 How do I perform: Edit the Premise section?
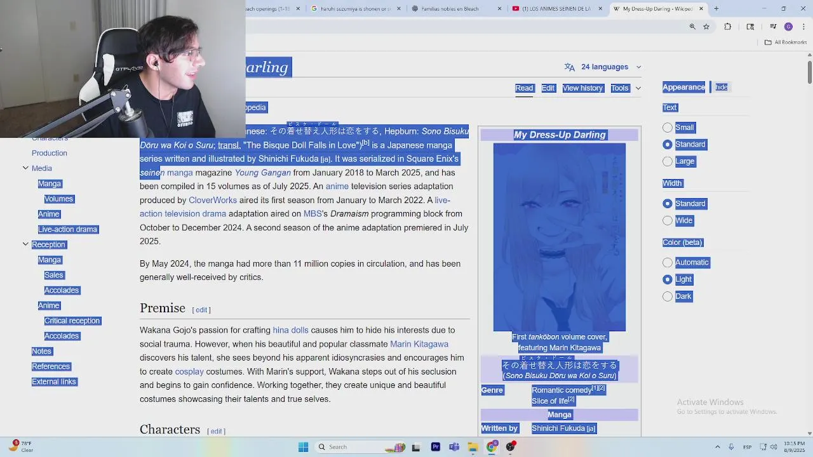click(x=201, y=310)
